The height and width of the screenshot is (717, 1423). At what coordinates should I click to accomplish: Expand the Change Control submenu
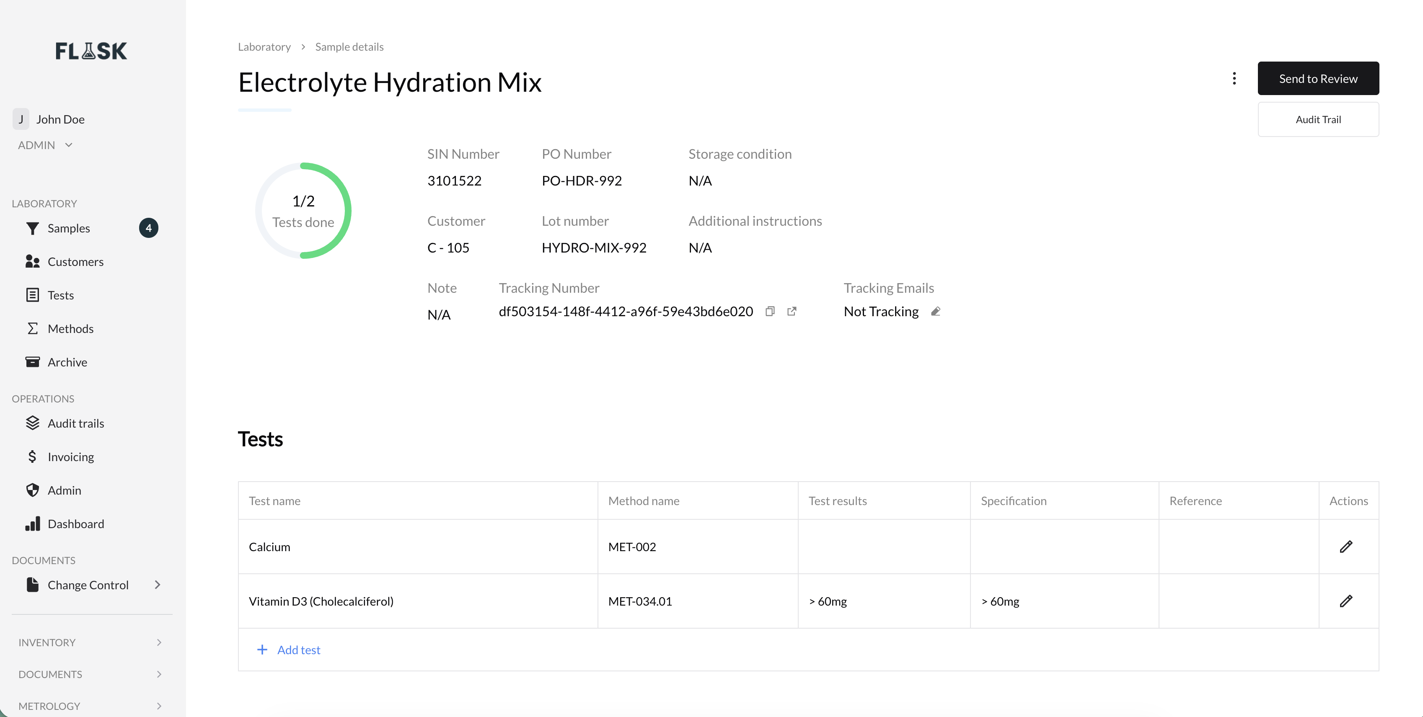(x=158, y=585)
